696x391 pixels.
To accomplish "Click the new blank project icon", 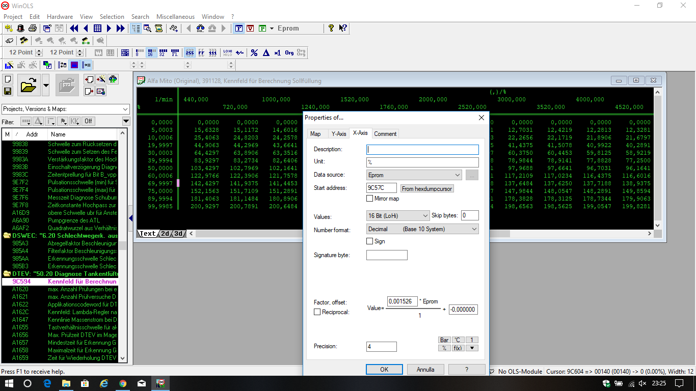I will [x=8, y=79].
